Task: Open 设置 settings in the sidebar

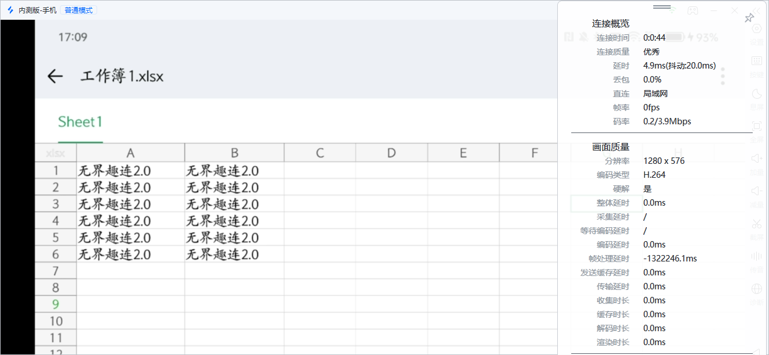Action: click(x=757, y=29)
